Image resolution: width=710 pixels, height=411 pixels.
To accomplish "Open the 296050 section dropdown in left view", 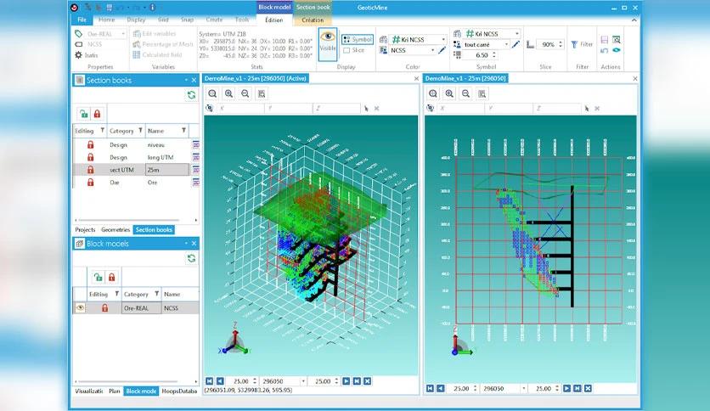I will tap(303, 381).
